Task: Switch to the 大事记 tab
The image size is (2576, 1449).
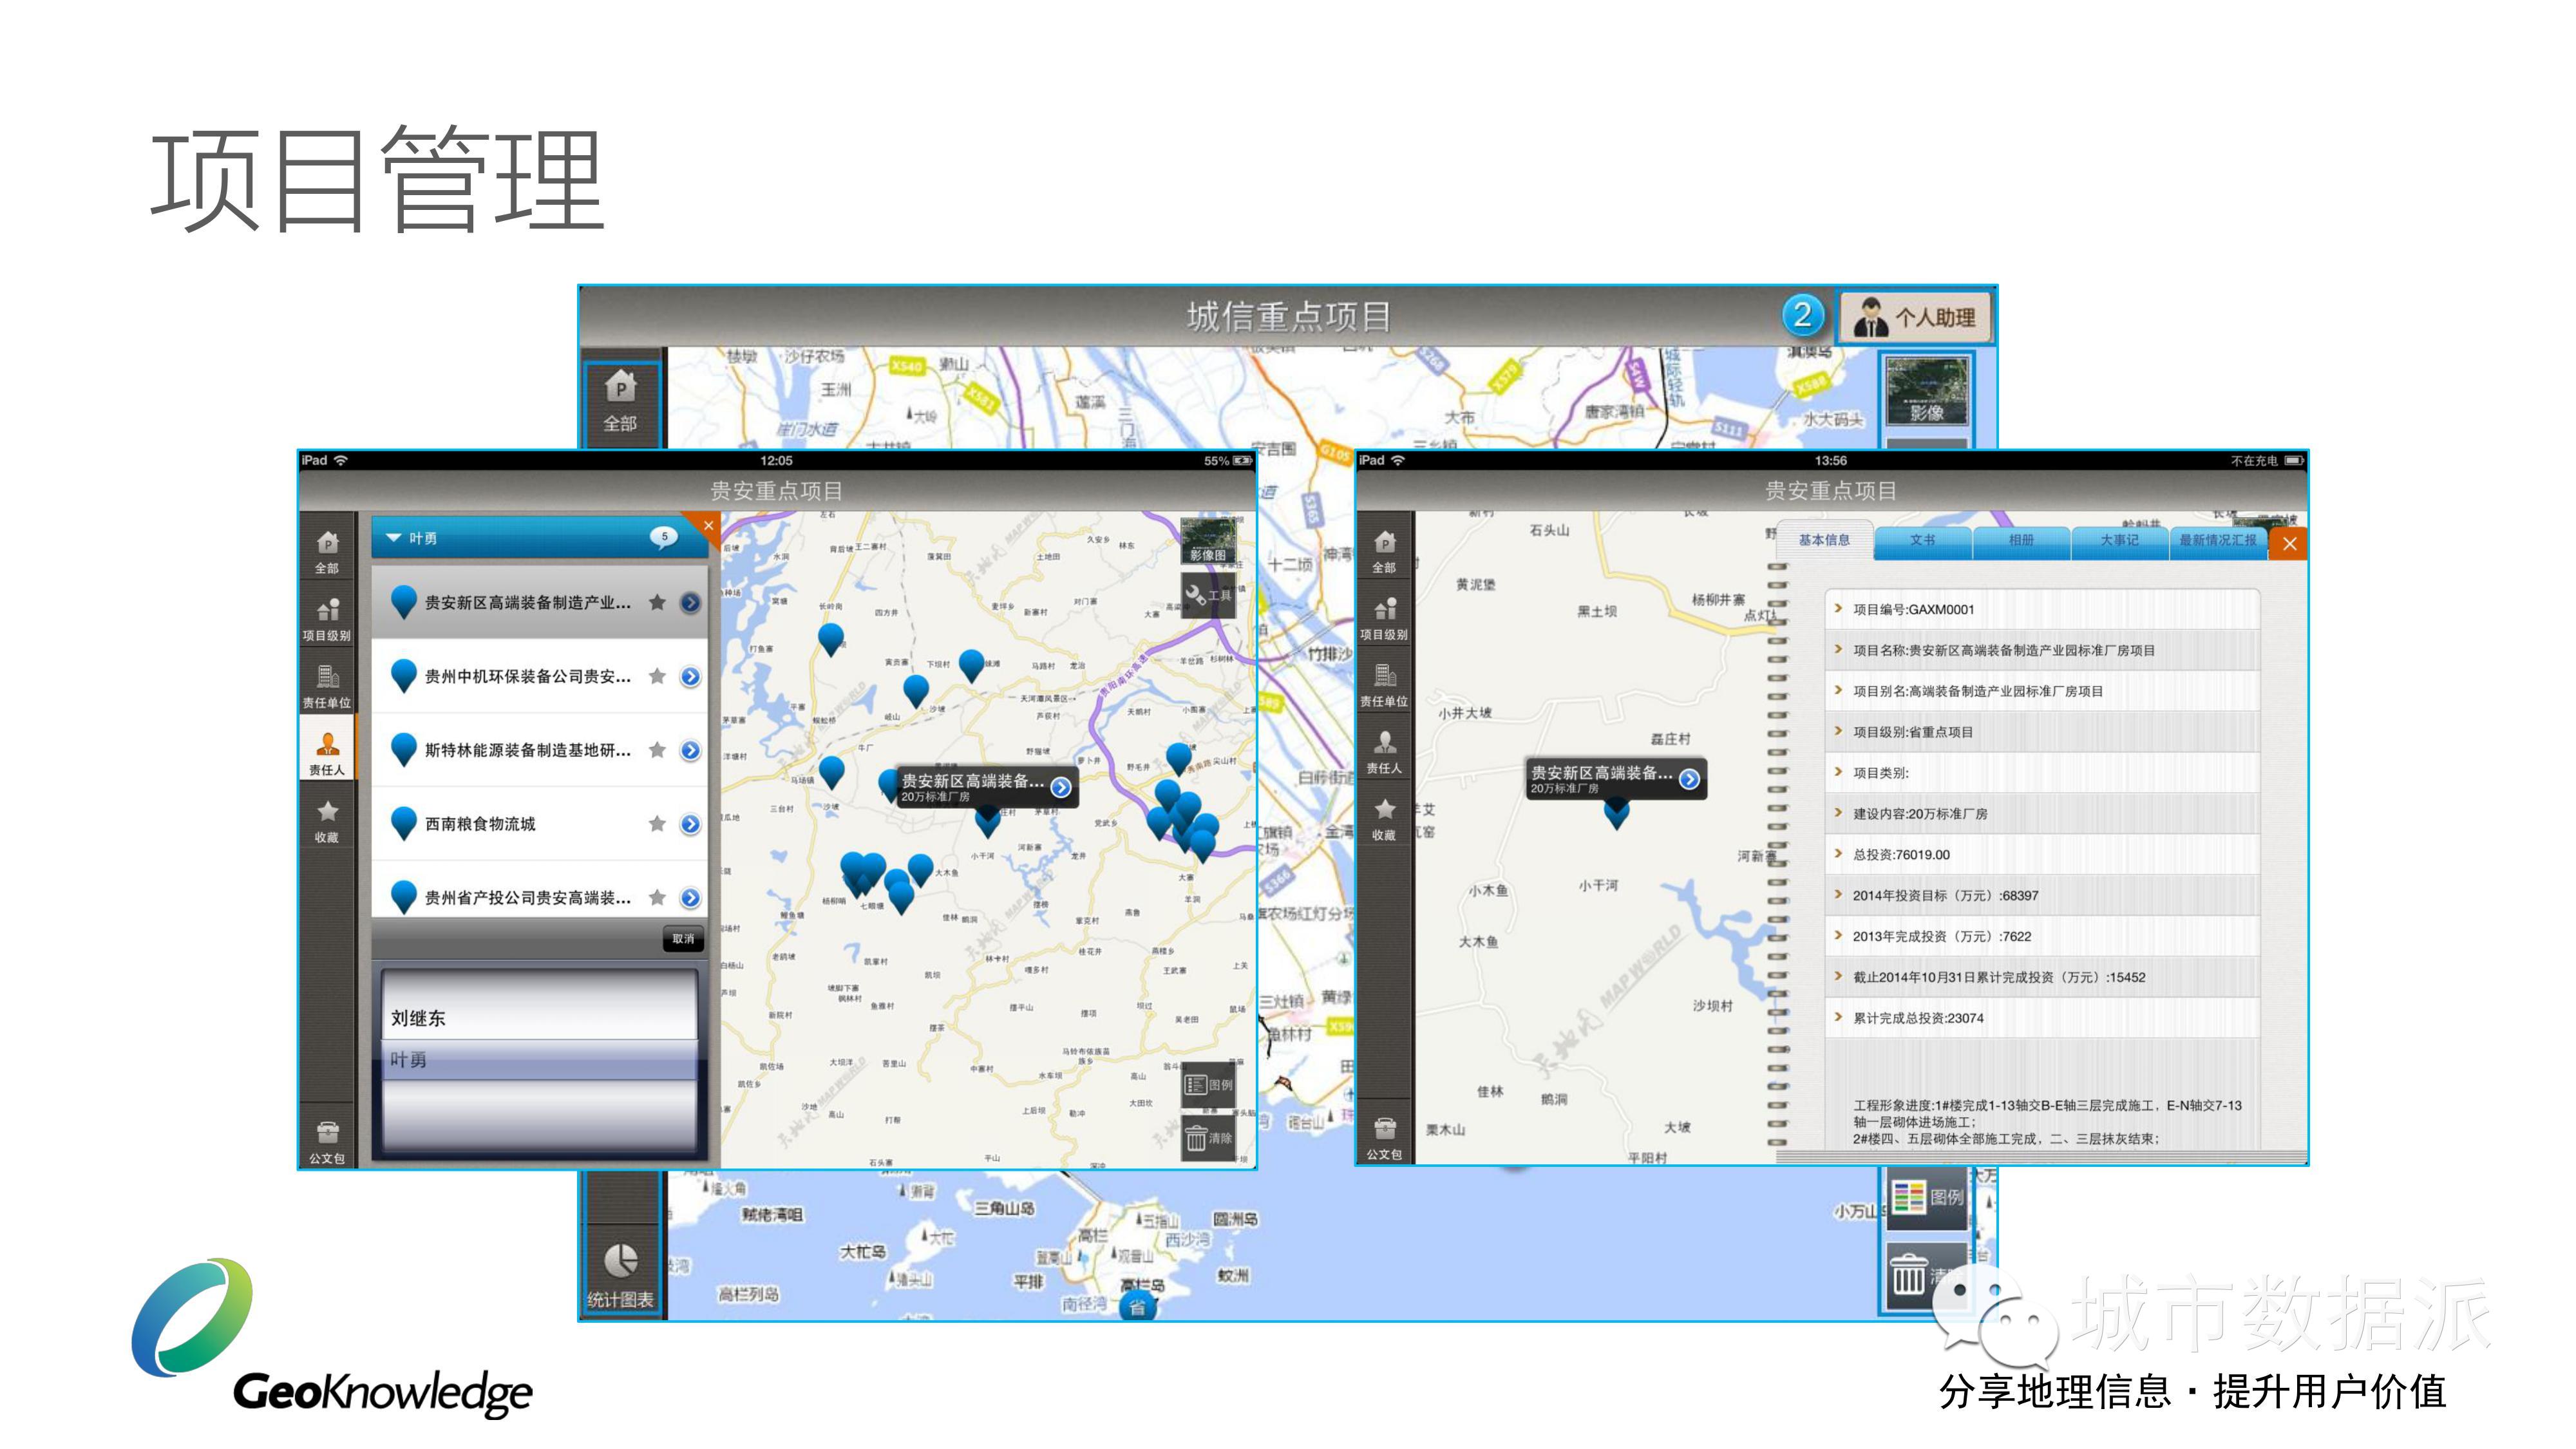Action: (x=2119, y=540)
